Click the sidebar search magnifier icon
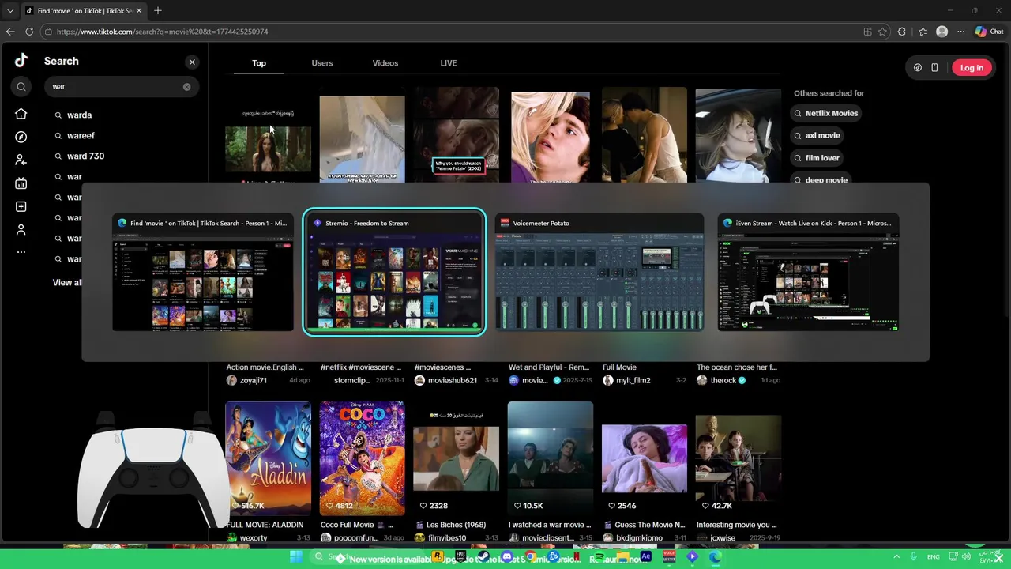1011x569 pixels. coord(21,87)
